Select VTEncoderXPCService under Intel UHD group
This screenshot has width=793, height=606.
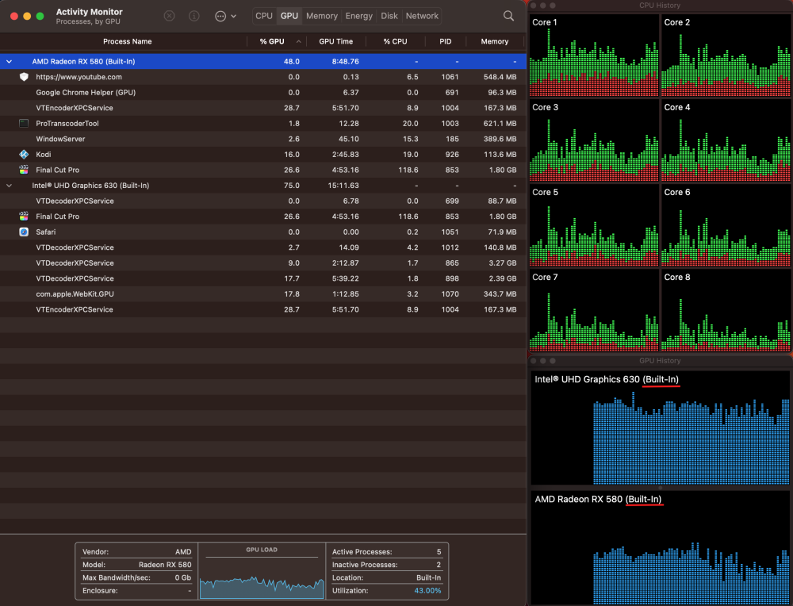[x=263, y=309]
